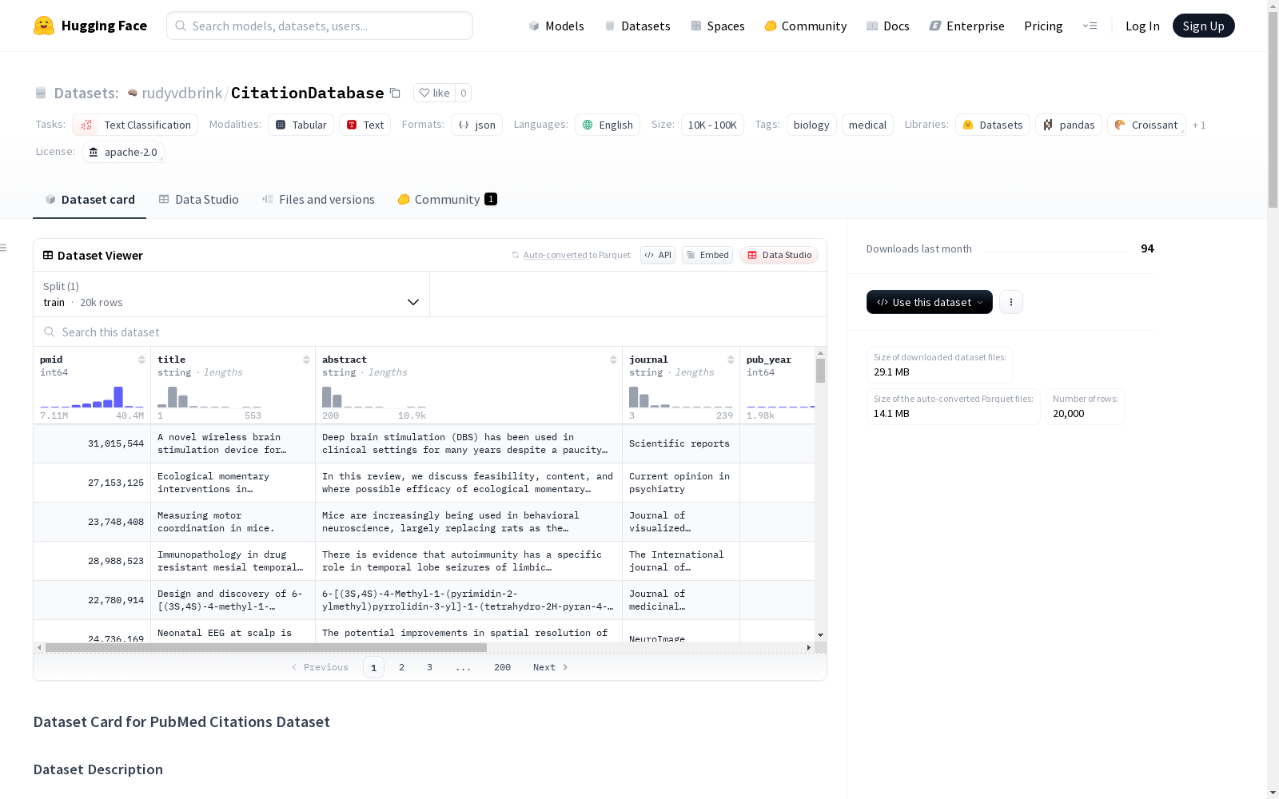Screen dimensions: 1279x799
Task: Toggle sort on journal column
Action: (731, 360)
